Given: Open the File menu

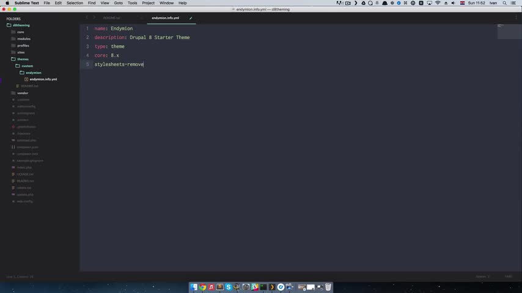Looking at the screenshot, I should pos(46,3).
